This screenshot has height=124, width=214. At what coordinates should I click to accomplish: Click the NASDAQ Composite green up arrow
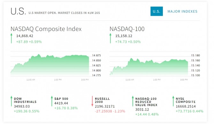pyautogui.click(x=11, y=38)
